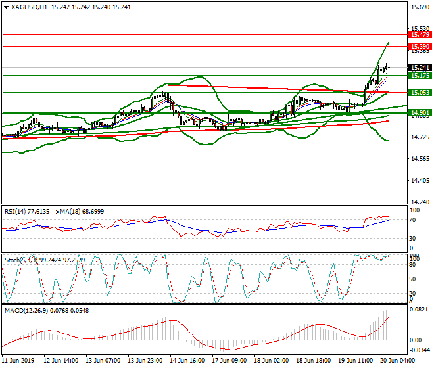Select the XAGUSD,H1 chart title text
Viewport: 434px width, 368px height.
pos(29,7)
